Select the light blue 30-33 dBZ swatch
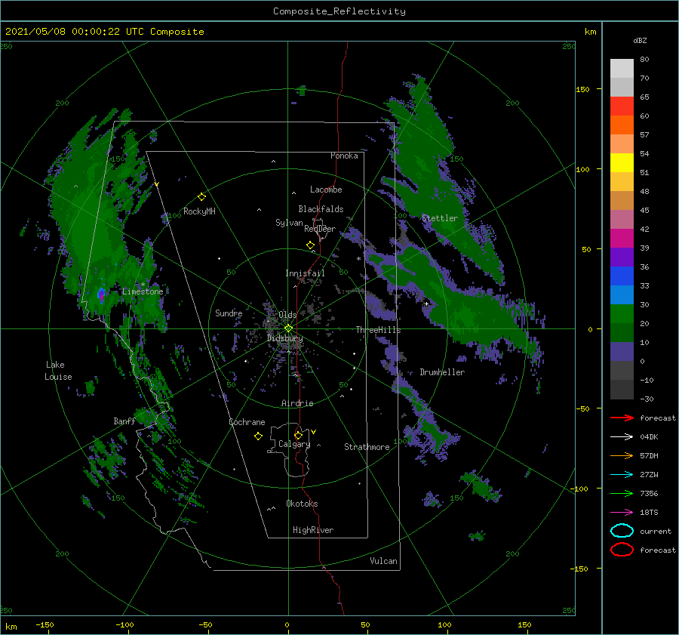This screenshot has width=679, height=635. pos(622,295)
